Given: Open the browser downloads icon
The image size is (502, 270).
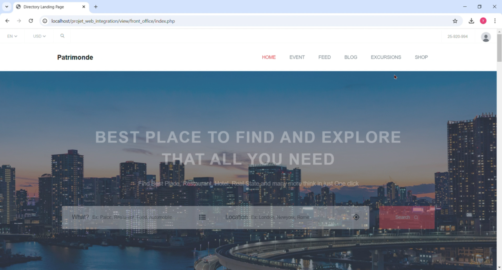Looking at the screenshot, I should click(471, 21).
